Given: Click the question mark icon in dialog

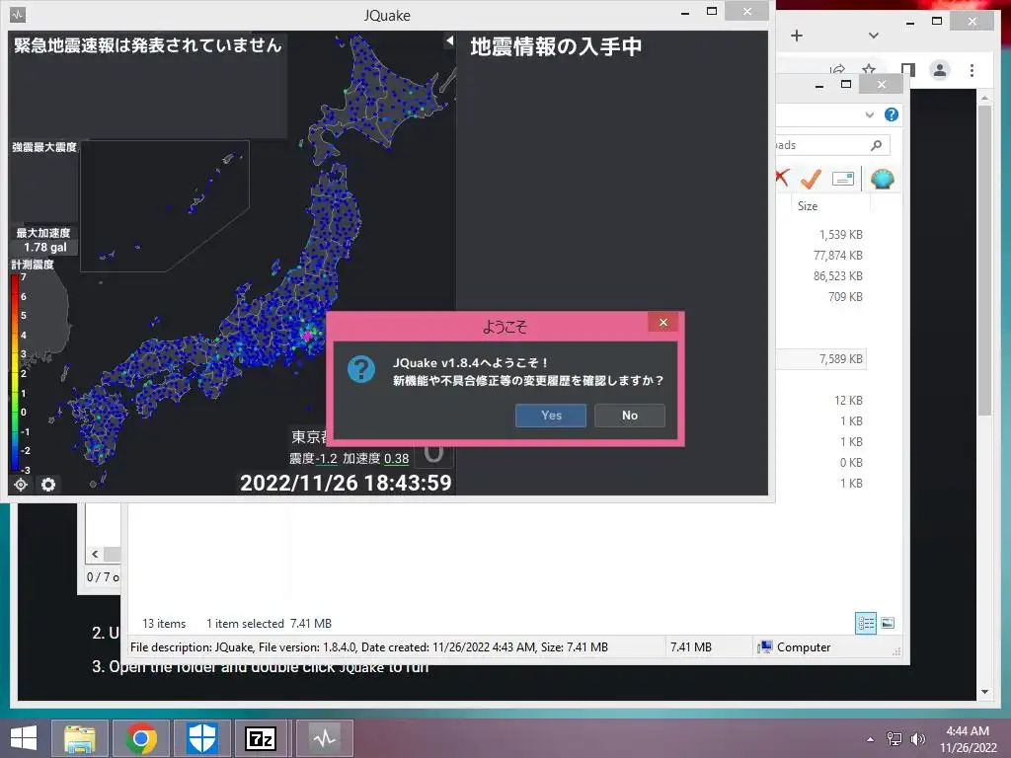Looking at the screenshot, I should click(361, 369).
